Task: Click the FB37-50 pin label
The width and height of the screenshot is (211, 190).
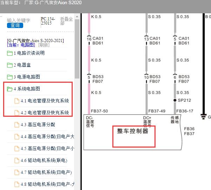Action: tap(99, 111)
